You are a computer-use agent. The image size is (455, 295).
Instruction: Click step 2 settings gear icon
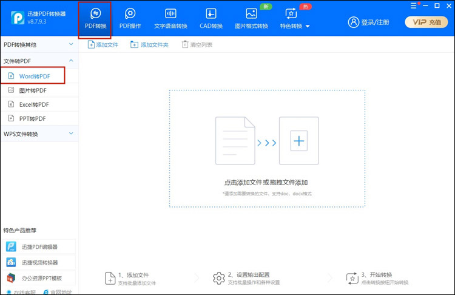tap(219, 278)
